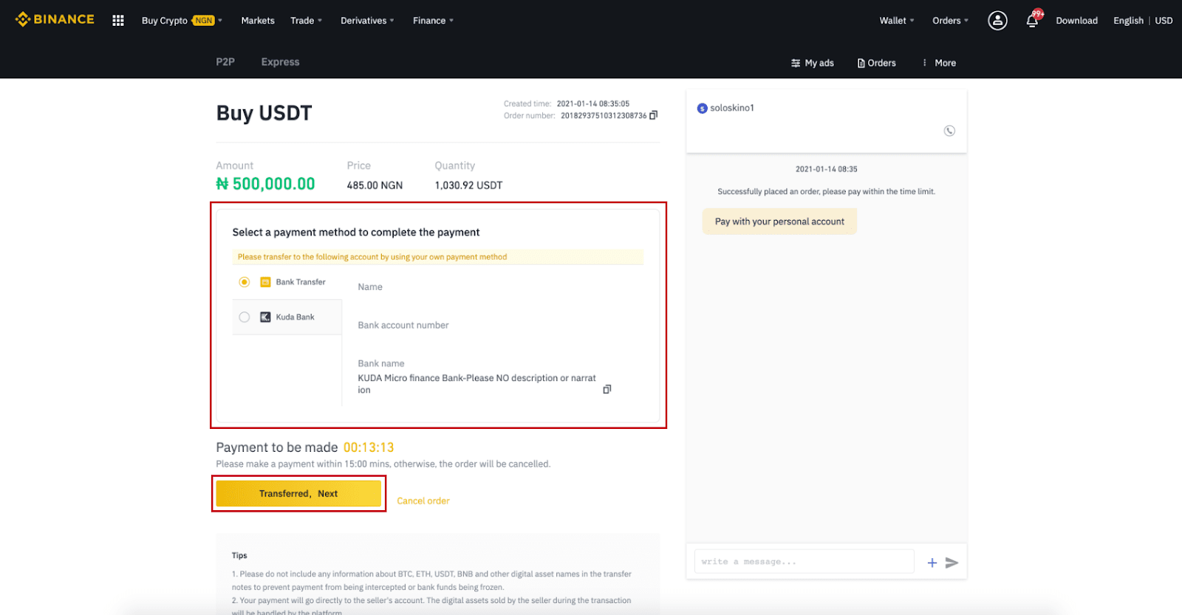Click the Cancel order link

pyautogui.click(x=423, y=501)
